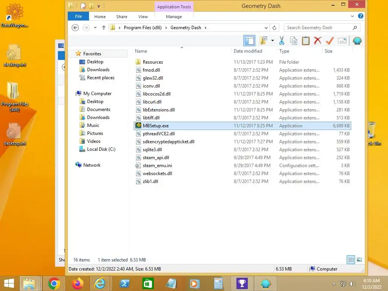Click the E-mail envelope icon

coord(342,41)
